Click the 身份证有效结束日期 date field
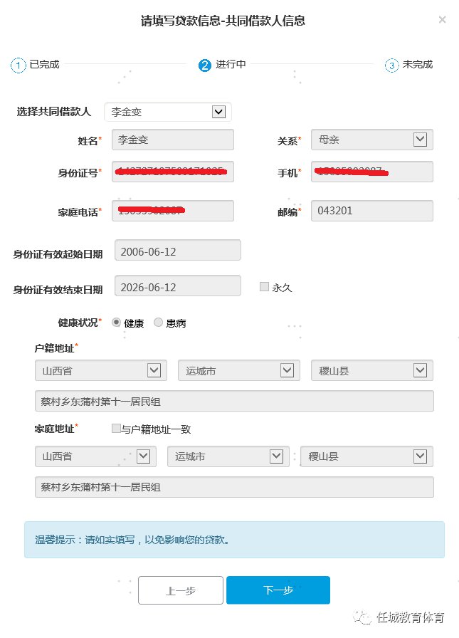Viewport: 459px width, 638px height. point(177,287)
